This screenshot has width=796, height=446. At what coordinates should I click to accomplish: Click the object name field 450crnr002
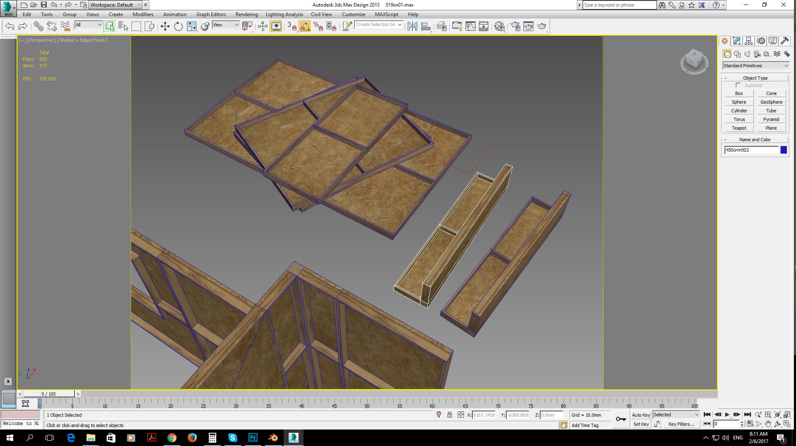pyautogui.click(x=751, y=150)
